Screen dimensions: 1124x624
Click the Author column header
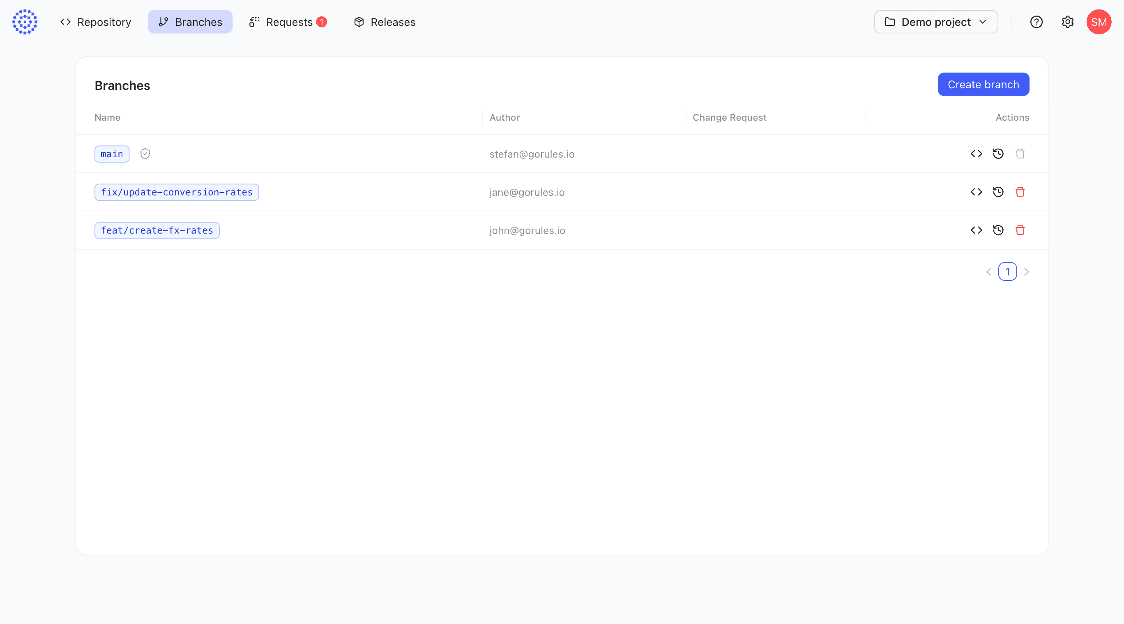(x=504, y=118)
